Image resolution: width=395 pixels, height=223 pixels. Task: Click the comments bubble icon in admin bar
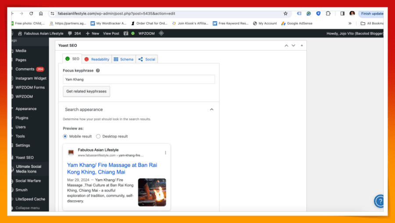(x=70, y=33)
